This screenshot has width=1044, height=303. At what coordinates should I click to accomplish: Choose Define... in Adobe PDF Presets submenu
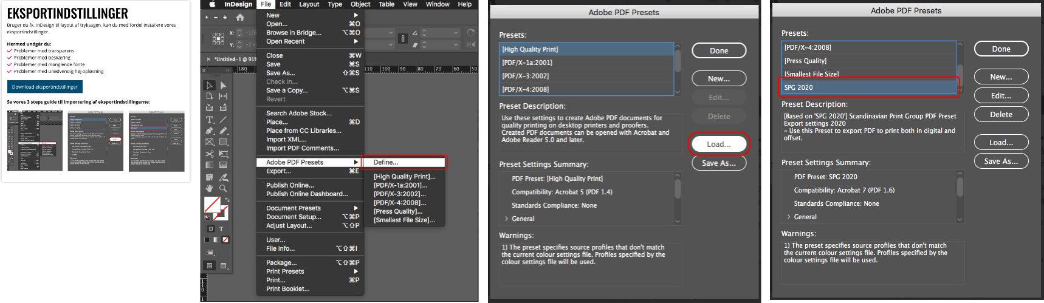pos(405,162)
